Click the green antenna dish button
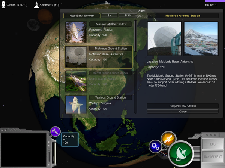The height and width of the screenshot is (168, 225). coord(181,153)
